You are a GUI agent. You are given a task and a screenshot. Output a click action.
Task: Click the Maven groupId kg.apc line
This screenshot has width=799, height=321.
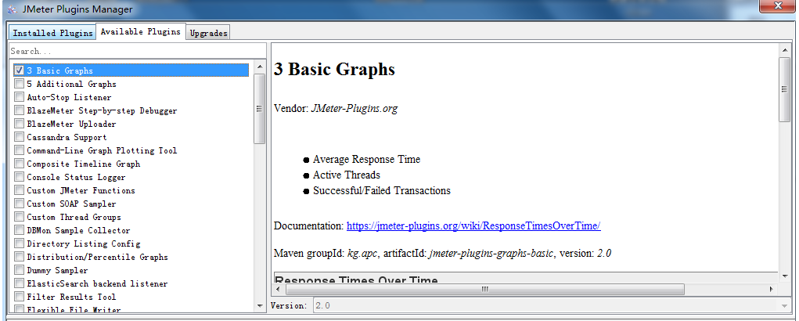tap(442, 253)
